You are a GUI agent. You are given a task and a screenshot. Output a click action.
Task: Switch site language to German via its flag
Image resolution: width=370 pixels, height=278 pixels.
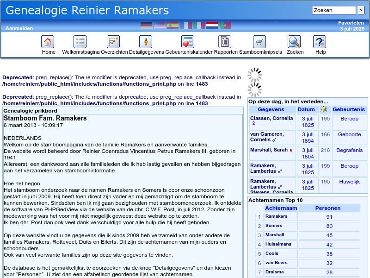(147, 25)
